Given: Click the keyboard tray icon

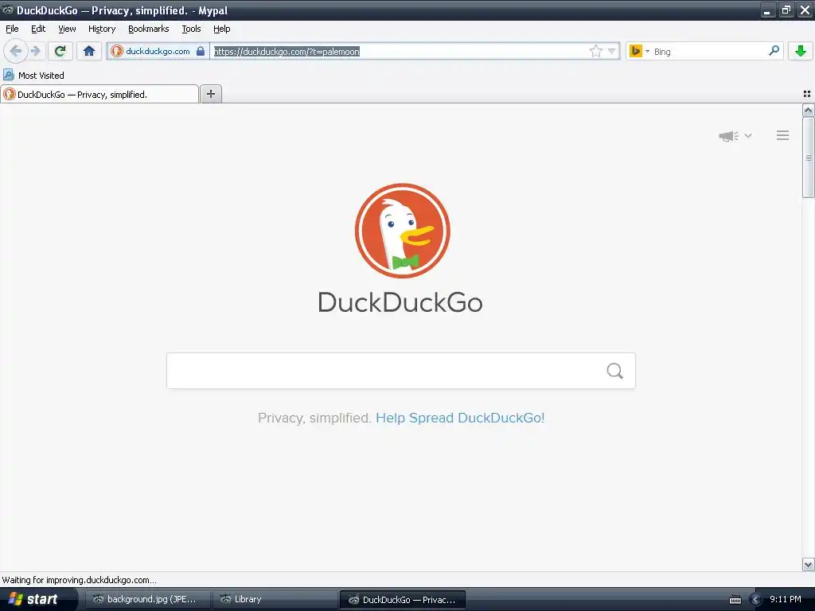Looking at the screenshot, I should [x=735, y=600].
